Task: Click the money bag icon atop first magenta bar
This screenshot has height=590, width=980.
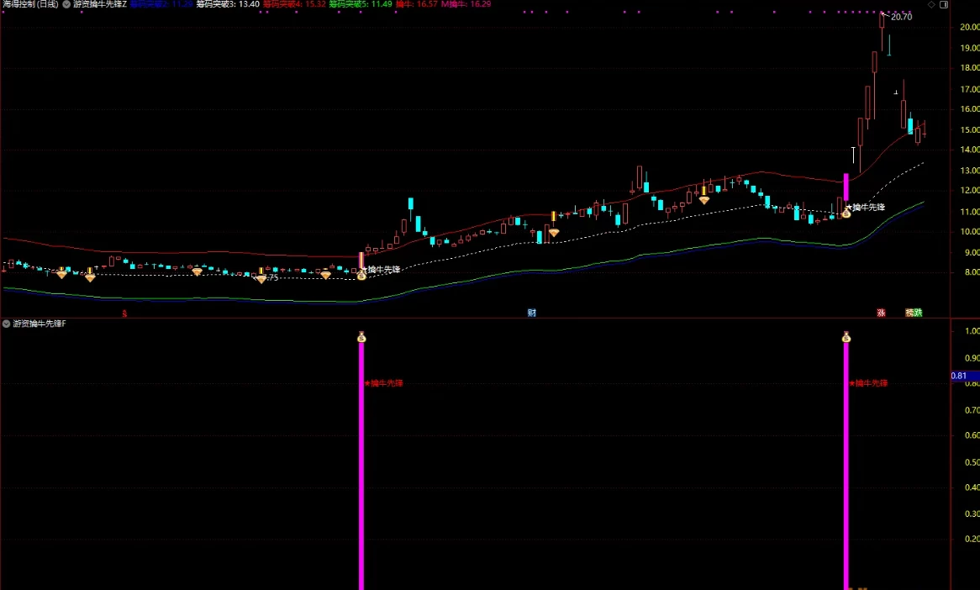Action: coord(361,338)
